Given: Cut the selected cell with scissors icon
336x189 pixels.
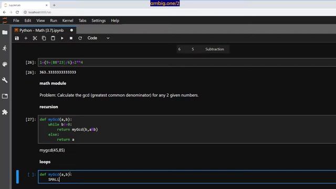Looking at the screenshot, I should tap(35, 38).
